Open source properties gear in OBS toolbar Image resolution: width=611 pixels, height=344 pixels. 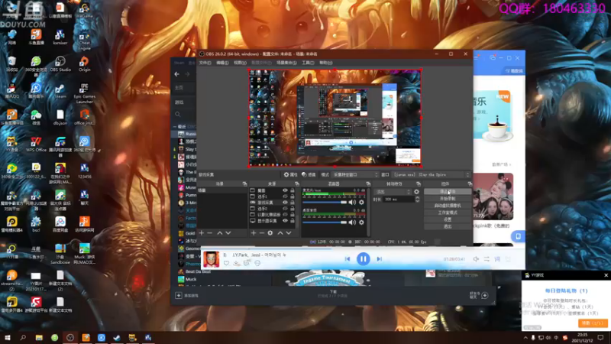coord(290,175)
